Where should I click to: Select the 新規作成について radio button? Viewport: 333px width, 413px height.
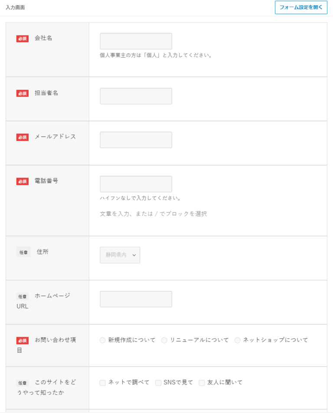tap(102, 340)
